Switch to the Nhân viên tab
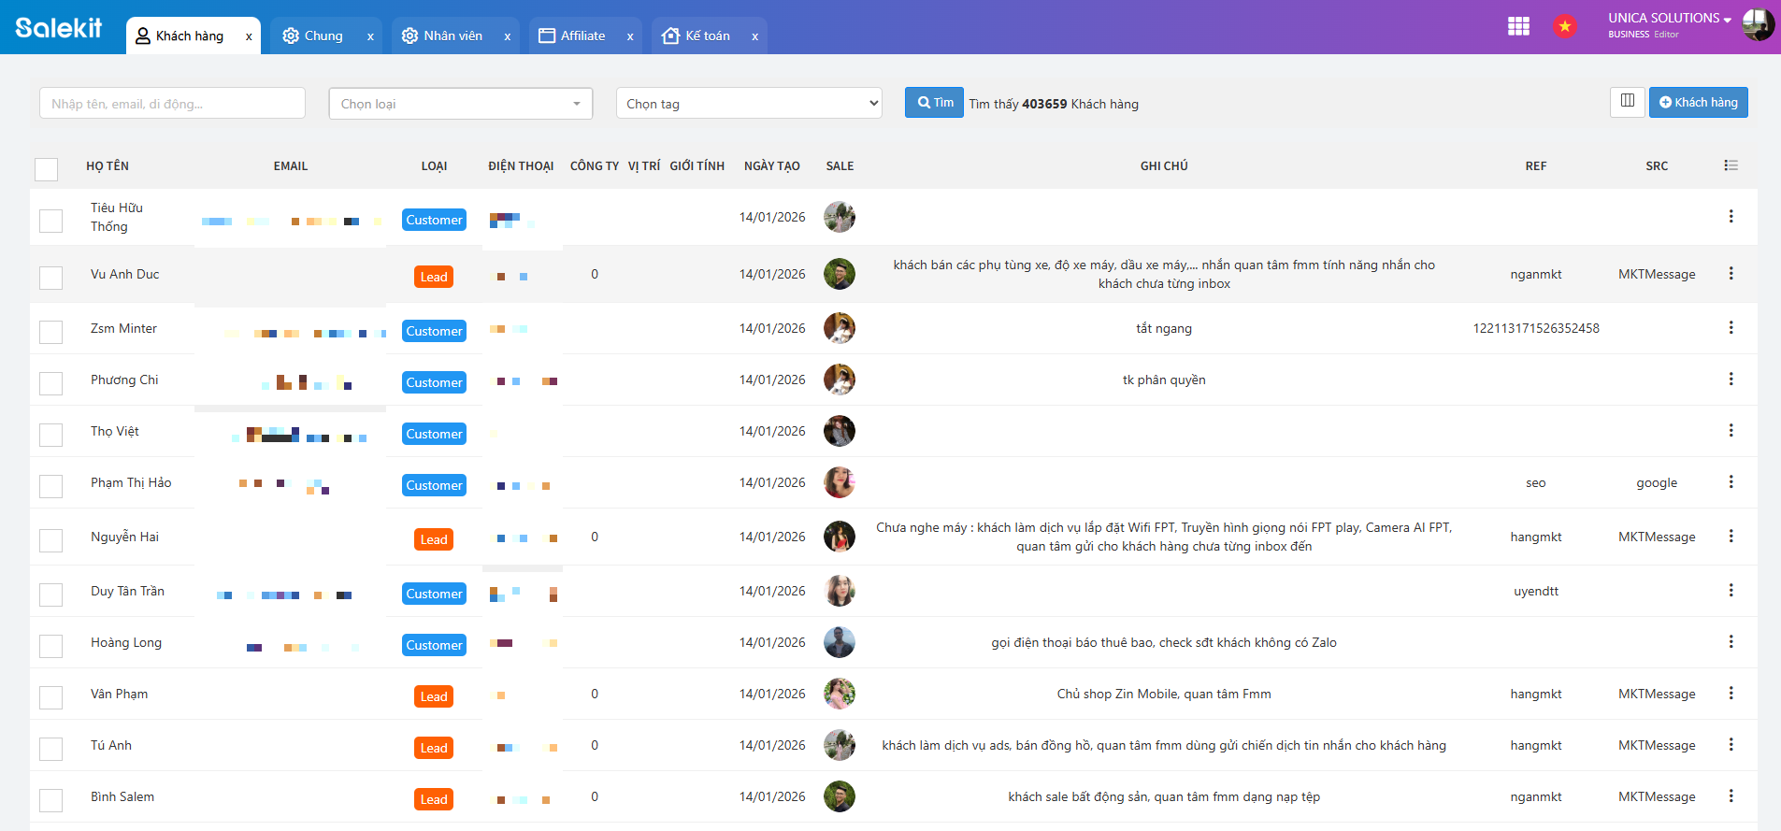This screenshot has width=1781, height=831. [x=452, y=36]
